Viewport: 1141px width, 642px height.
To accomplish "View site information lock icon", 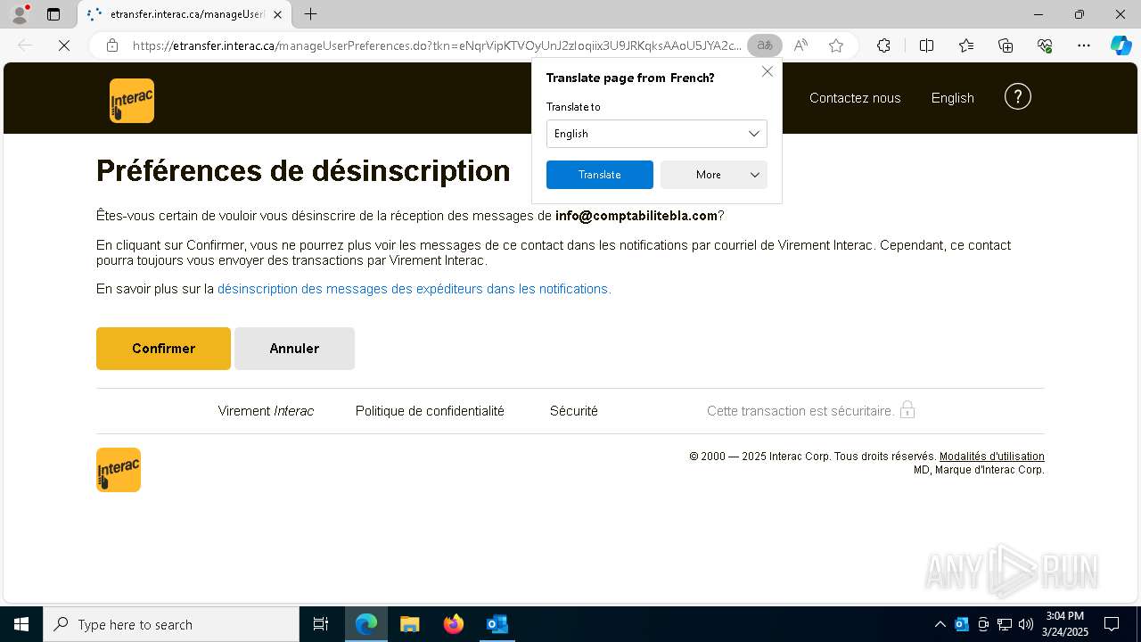I will (x=112, y=45).
